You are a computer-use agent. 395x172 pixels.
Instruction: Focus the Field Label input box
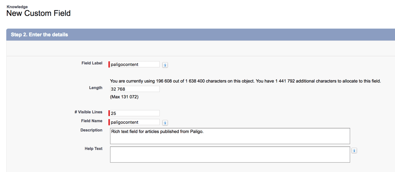point(135,64)
